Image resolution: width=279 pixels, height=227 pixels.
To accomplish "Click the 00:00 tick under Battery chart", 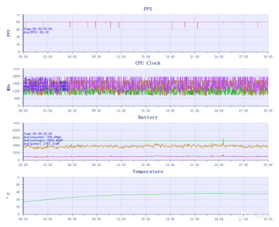I will (x=23, y=165).
